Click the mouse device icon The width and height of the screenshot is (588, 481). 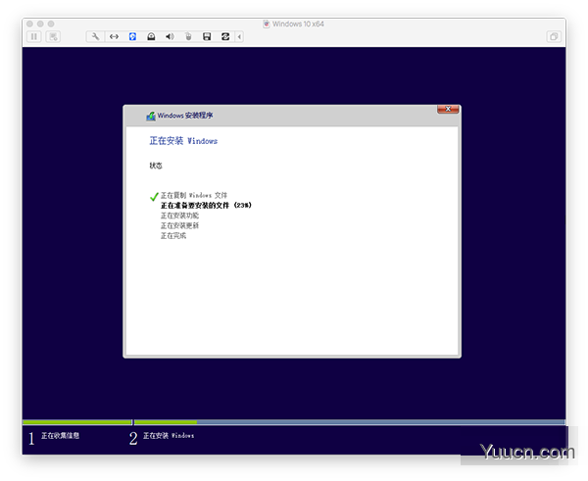[188, 36]
